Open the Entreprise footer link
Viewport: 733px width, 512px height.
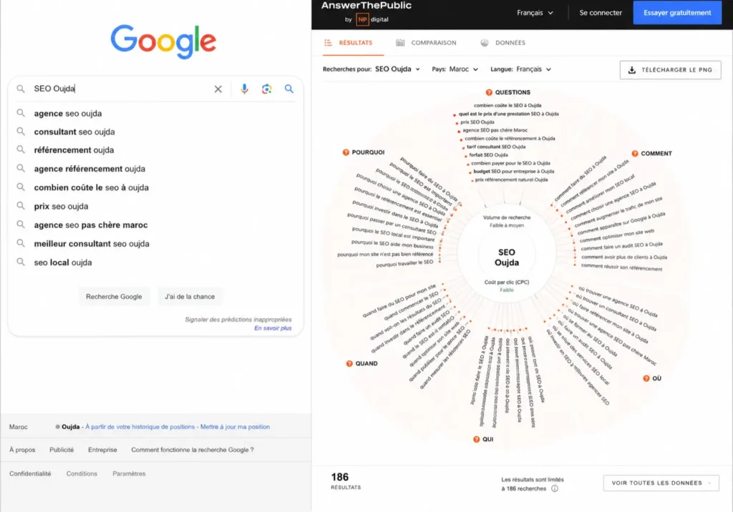102,450
